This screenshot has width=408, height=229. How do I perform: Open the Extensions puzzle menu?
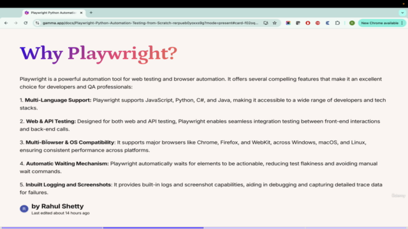click(x=337, y=23)
